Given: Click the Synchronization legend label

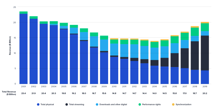Looking at the screenshot, I should point(184,104).
